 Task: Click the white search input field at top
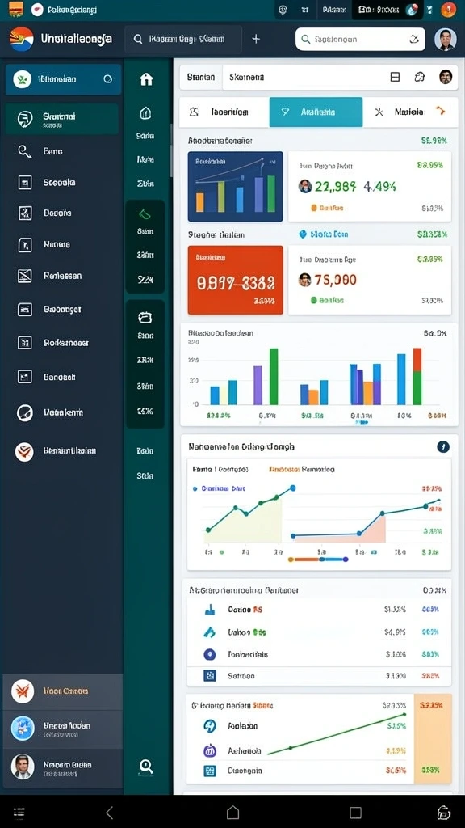pos(360,39)
